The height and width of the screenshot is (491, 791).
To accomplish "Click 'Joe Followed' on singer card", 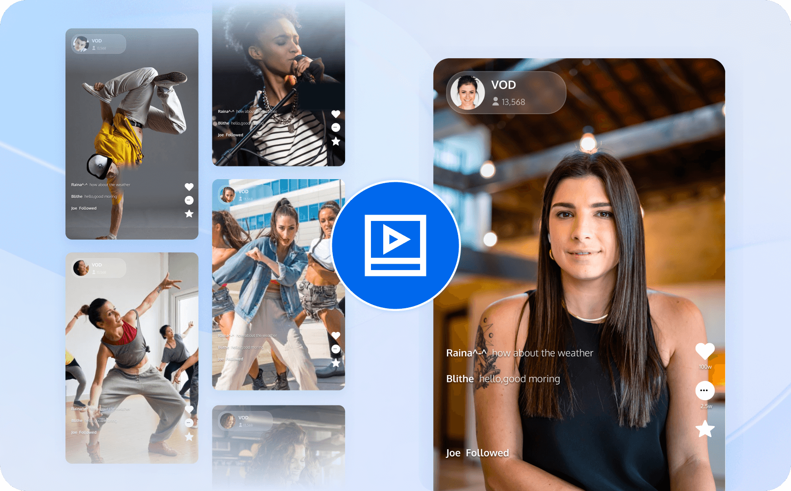I will [x=230, y=135].
